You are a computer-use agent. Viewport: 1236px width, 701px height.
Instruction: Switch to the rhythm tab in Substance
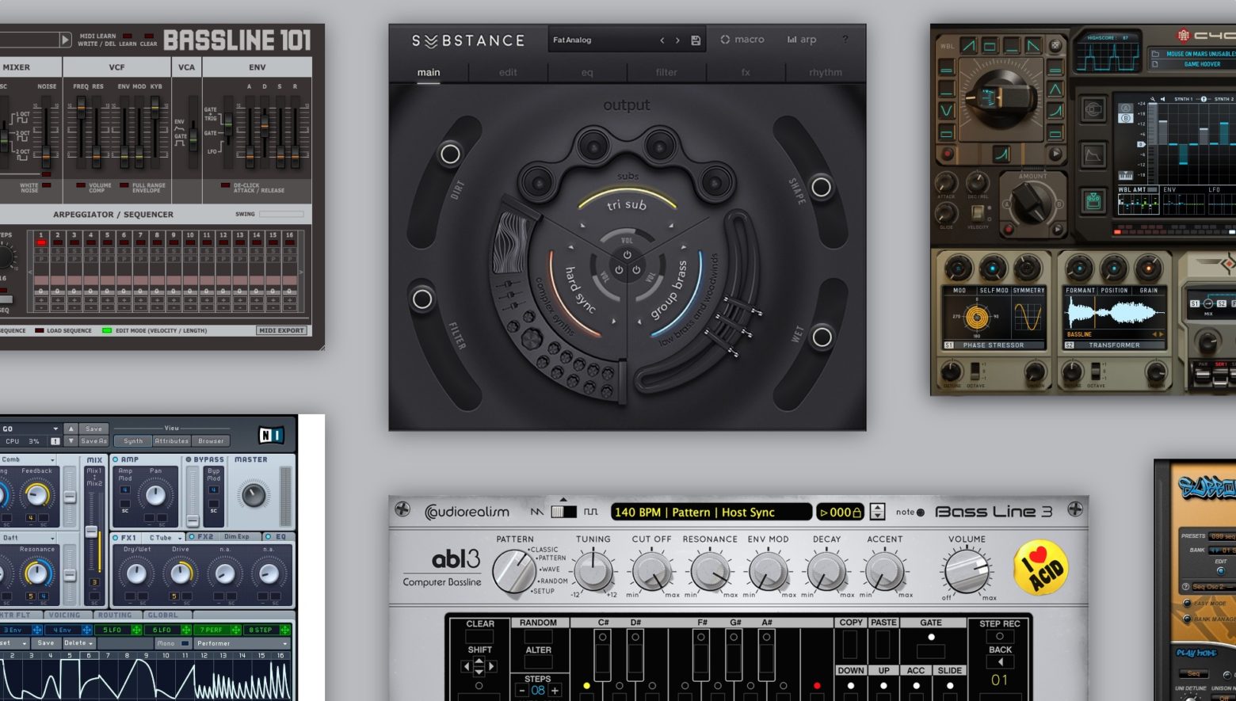(x=825, y=72)
